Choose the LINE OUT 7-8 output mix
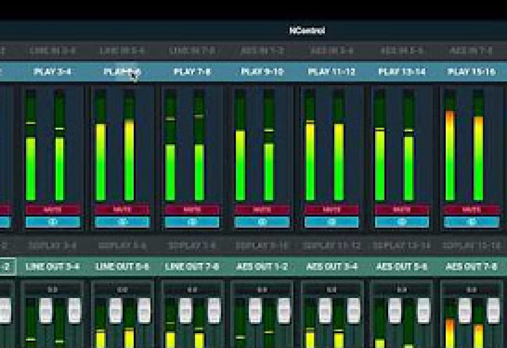 [192, 267]
